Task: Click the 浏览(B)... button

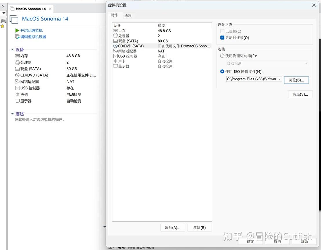Action: (x=296, y=80)
